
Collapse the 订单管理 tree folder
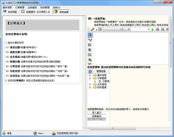point(90,78)
